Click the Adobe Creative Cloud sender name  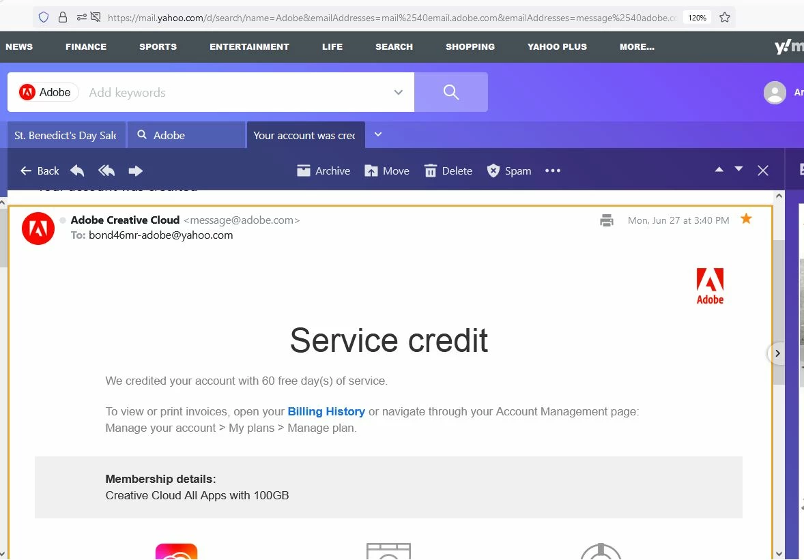[125, 220]
